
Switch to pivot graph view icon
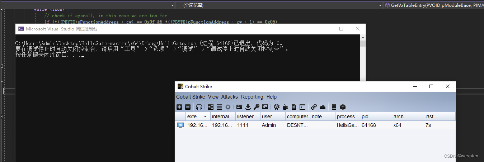[211, 107]
